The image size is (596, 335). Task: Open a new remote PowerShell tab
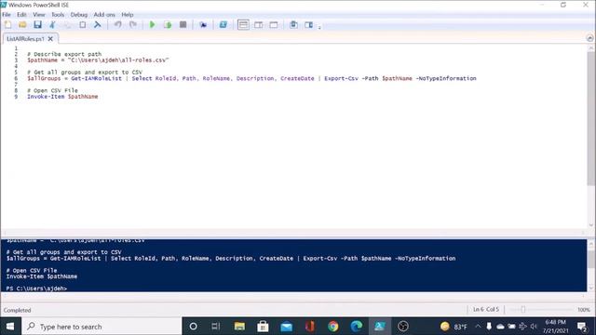point(203,25)
